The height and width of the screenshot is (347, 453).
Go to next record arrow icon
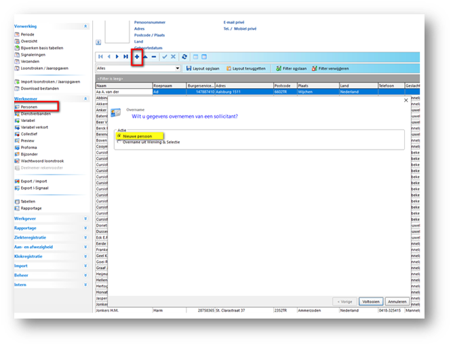(117, 56)
